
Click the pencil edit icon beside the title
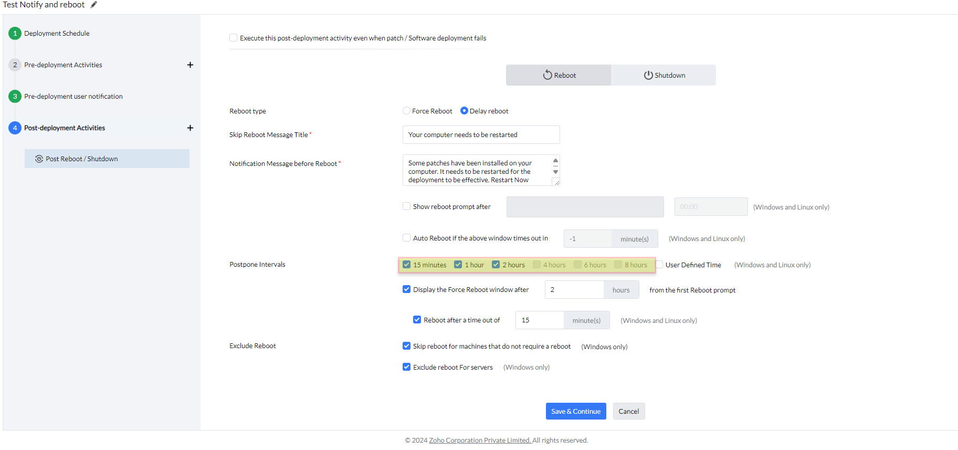(94, 5)
